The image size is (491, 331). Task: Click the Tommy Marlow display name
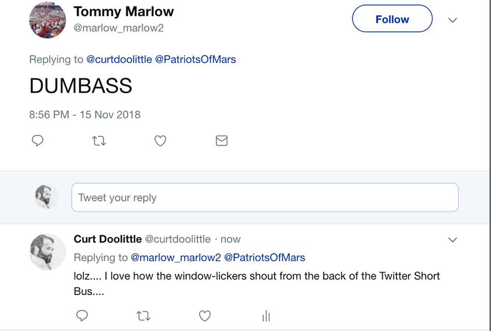124,12
